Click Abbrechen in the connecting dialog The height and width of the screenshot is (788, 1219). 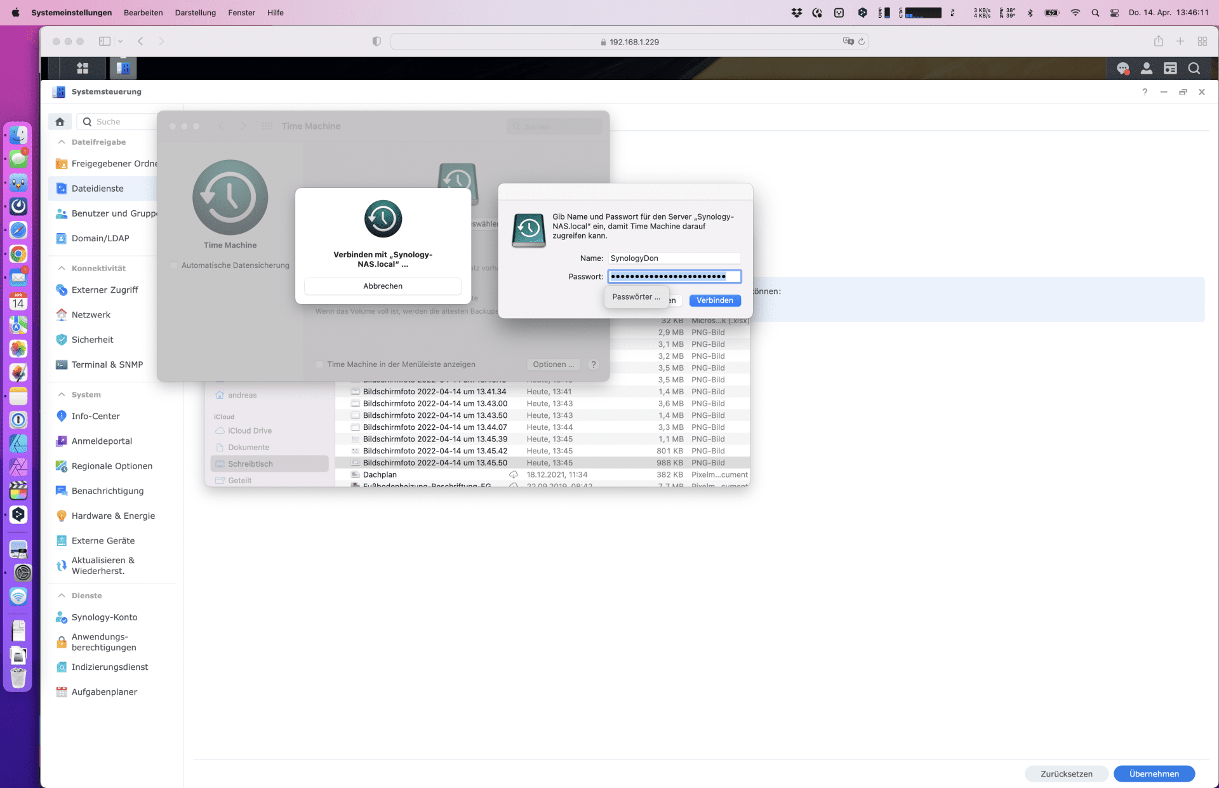(x=383, y=286)
